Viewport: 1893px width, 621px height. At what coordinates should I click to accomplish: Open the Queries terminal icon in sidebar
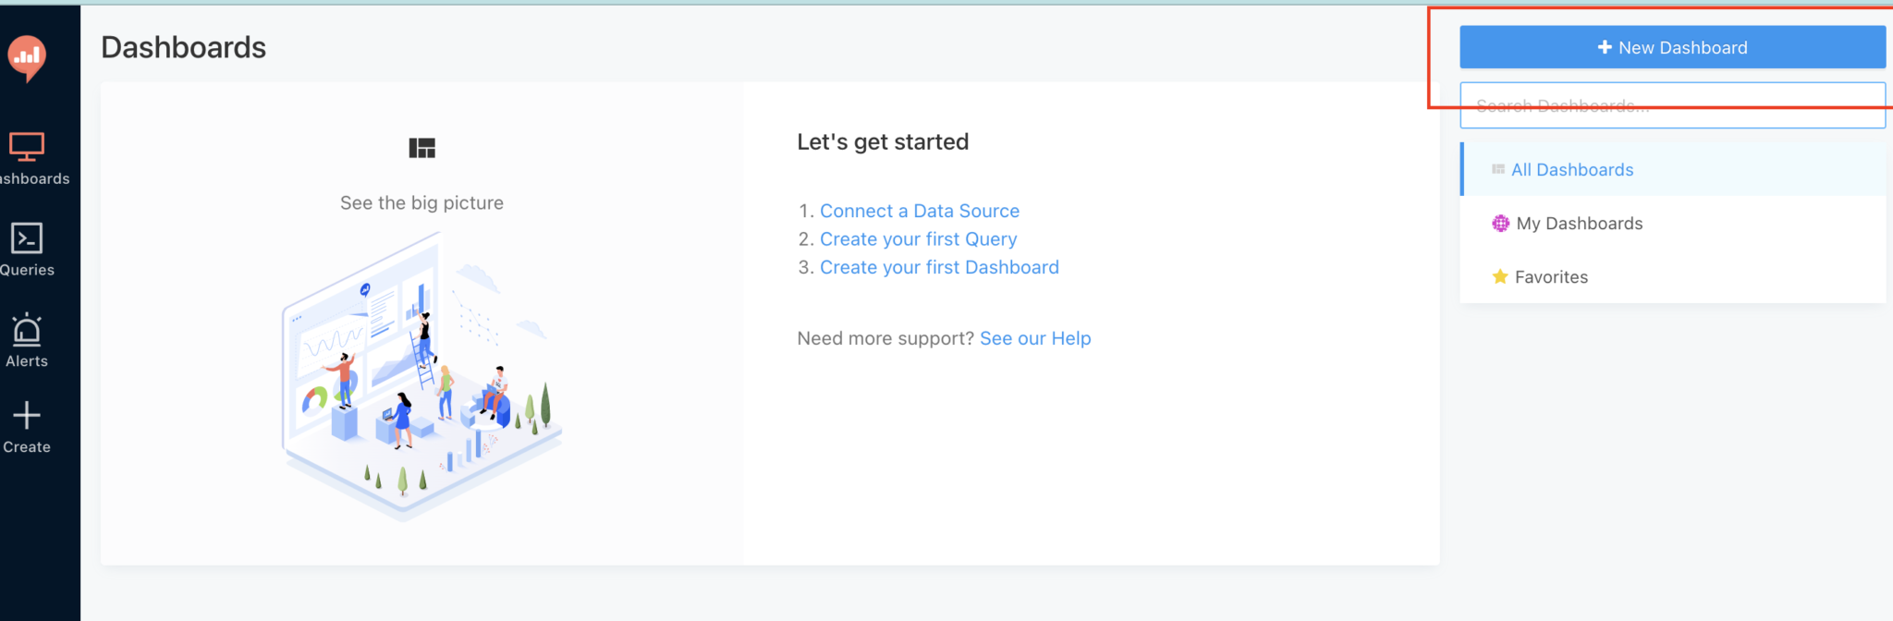(27, 238)
